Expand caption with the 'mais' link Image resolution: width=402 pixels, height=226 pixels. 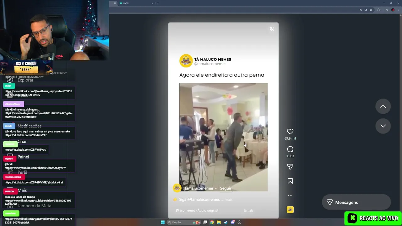(229, 199)
